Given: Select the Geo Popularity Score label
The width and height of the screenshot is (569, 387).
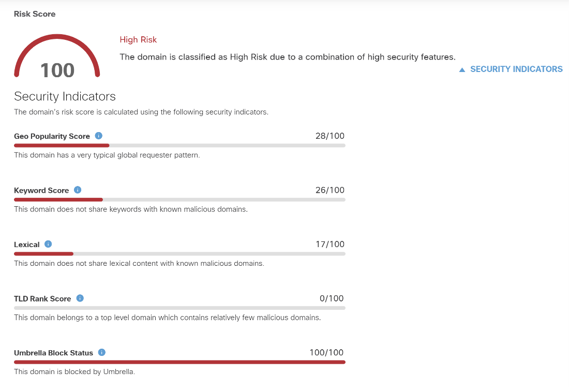Looking at the screenshot, I should tap(52, 136).
